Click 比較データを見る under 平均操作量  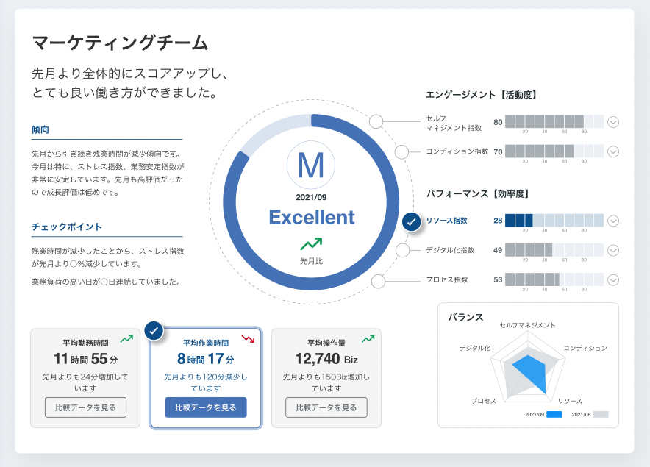[326, 407]
